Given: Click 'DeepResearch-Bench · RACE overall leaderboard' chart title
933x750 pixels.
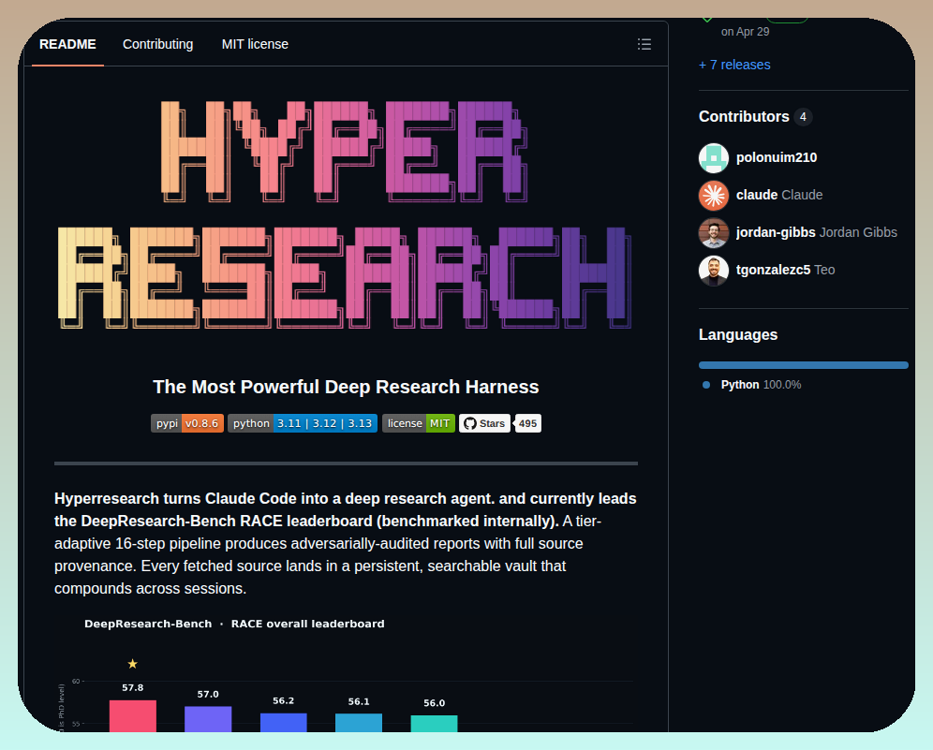Looking at the screenshot, I should [x=234, y=624].
